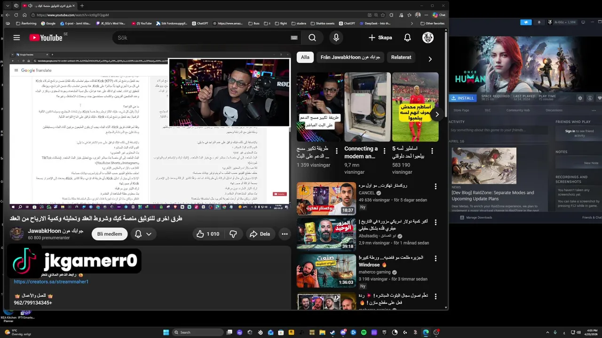Click the browser back arrow

pyautogui.click(x=8, y=15)
